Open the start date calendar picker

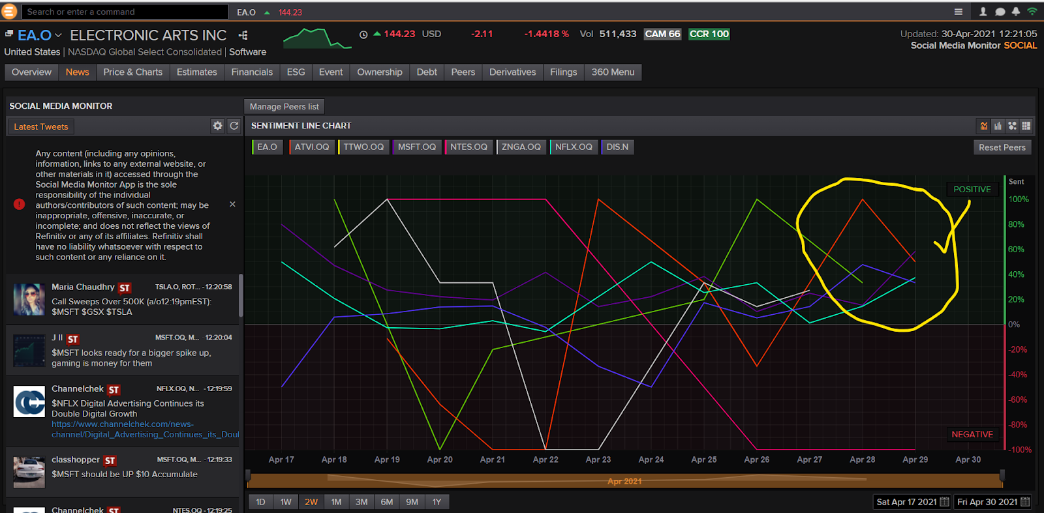point(944,502)
